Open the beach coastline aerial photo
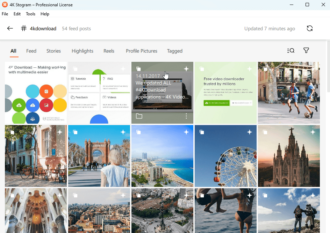This screenshot has width=330, height=233. pos(162,156)
